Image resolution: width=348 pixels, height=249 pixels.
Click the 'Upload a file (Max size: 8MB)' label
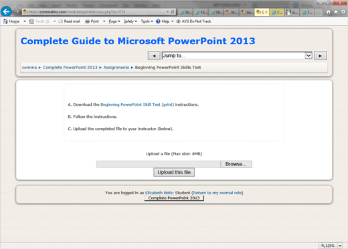(x=174, y=154)
